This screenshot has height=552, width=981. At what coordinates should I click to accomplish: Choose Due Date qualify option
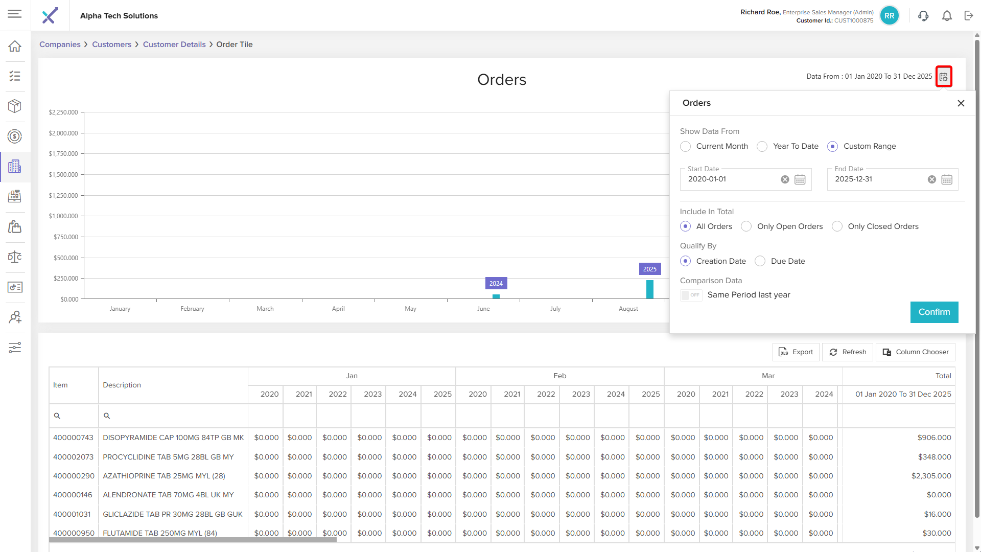(760, 261)
